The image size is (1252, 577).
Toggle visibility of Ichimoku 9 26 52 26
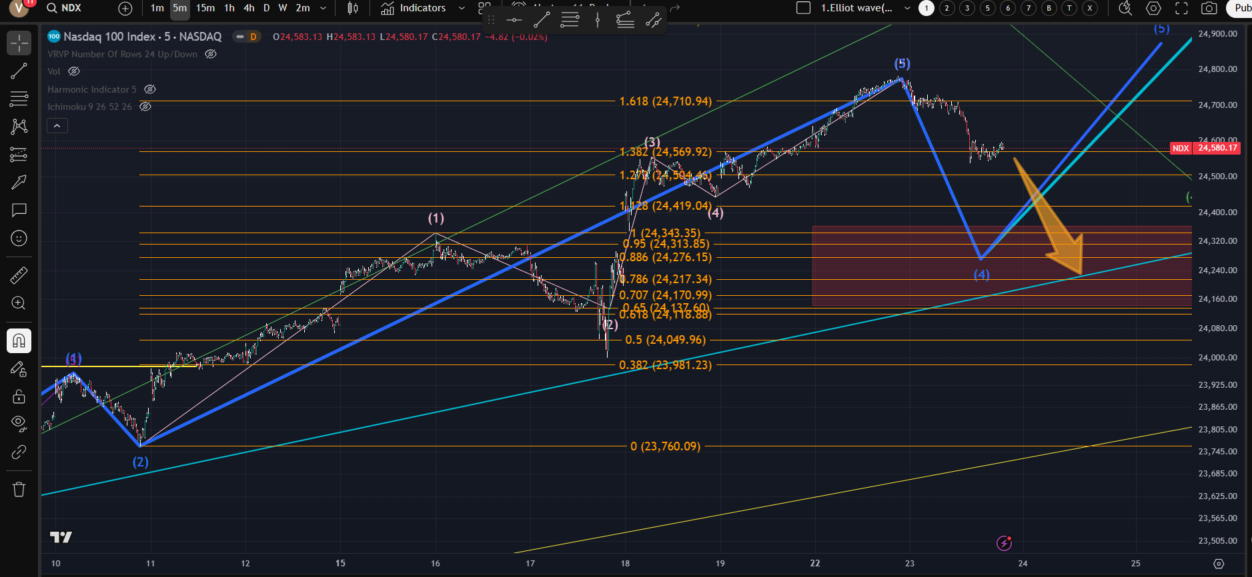tap(145, 107)
